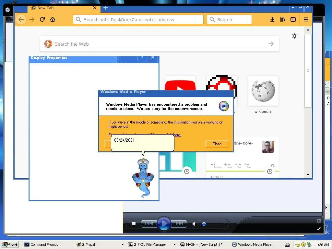Open the browser home page
Screen dimensions: 332x249
click(53, 19)
